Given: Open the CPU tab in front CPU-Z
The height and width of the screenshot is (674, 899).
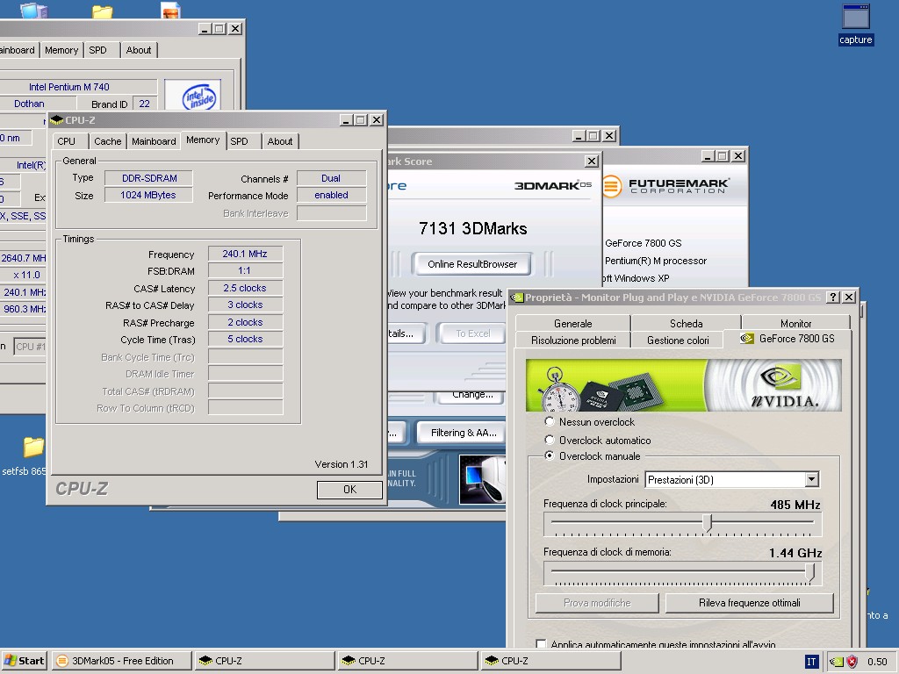Looking at the screenshot, I should click(67, 141).
